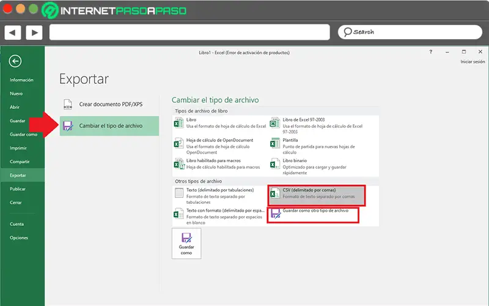The height and width of the screenshot is (306, 489).
Task: Open the Abrir menu item
Action: point(15,107)
